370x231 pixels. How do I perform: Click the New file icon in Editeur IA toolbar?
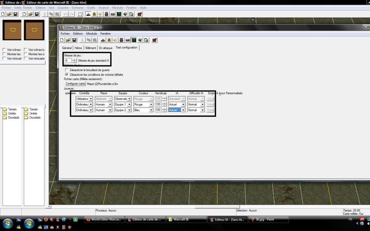click(62, 40)
